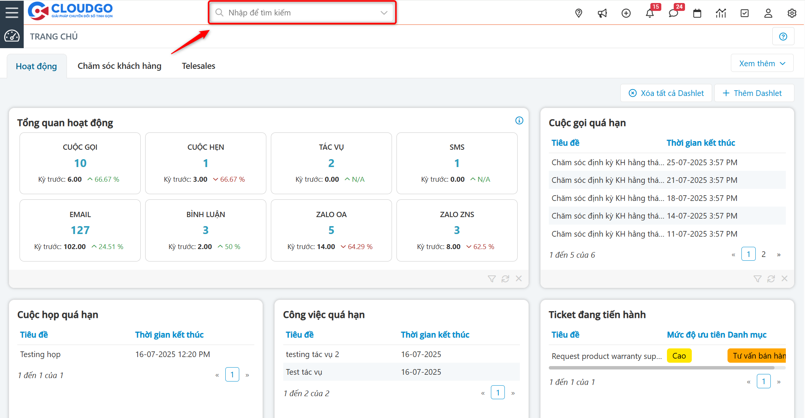The width and height of the screenshot is (805, 418).
Task: Refresh the Cuộc gọi quá hạn dashlet
Action: pyautogui.click(x=771, y=279)
